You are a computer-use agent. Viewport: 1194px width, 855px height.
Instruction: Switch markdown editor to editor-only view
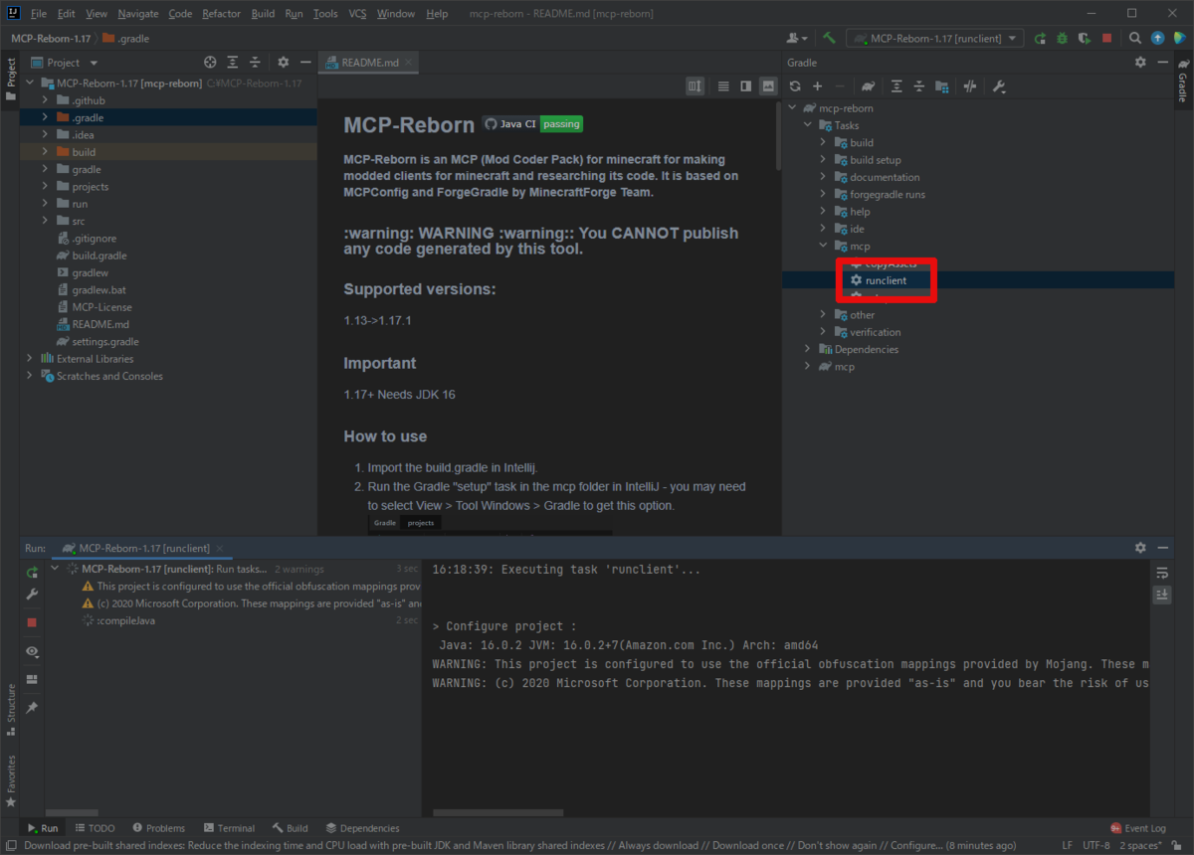click(723, 86)
